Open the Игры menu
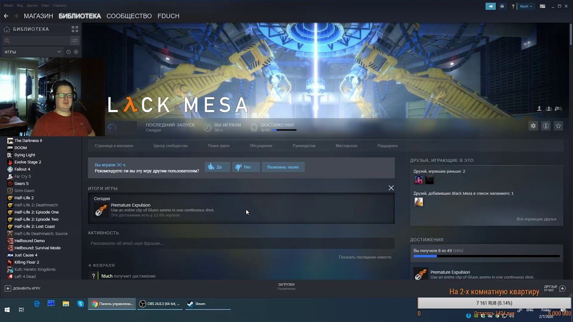 click(x=45, y=5)
